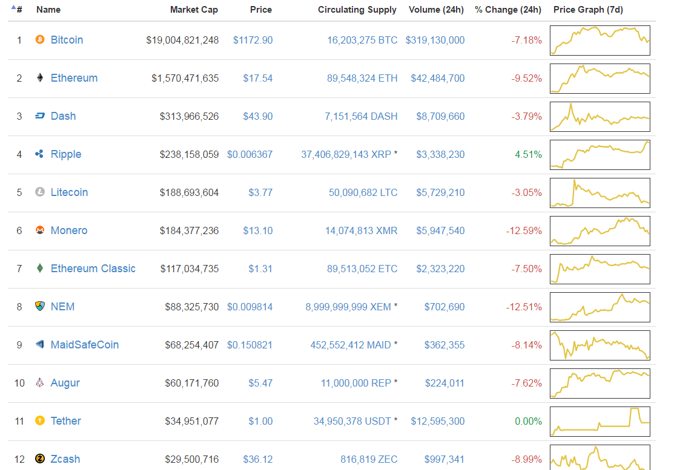This screenshot has height=470, width=700.
Task: Click the Ethereum diamond icon
Action: coord(40,77)
